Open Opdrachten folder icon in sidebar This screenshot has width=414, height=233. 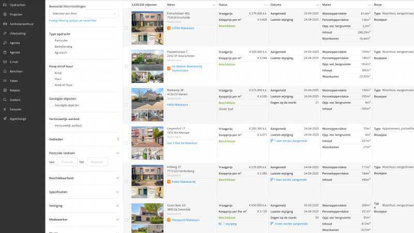coord(5,5)
